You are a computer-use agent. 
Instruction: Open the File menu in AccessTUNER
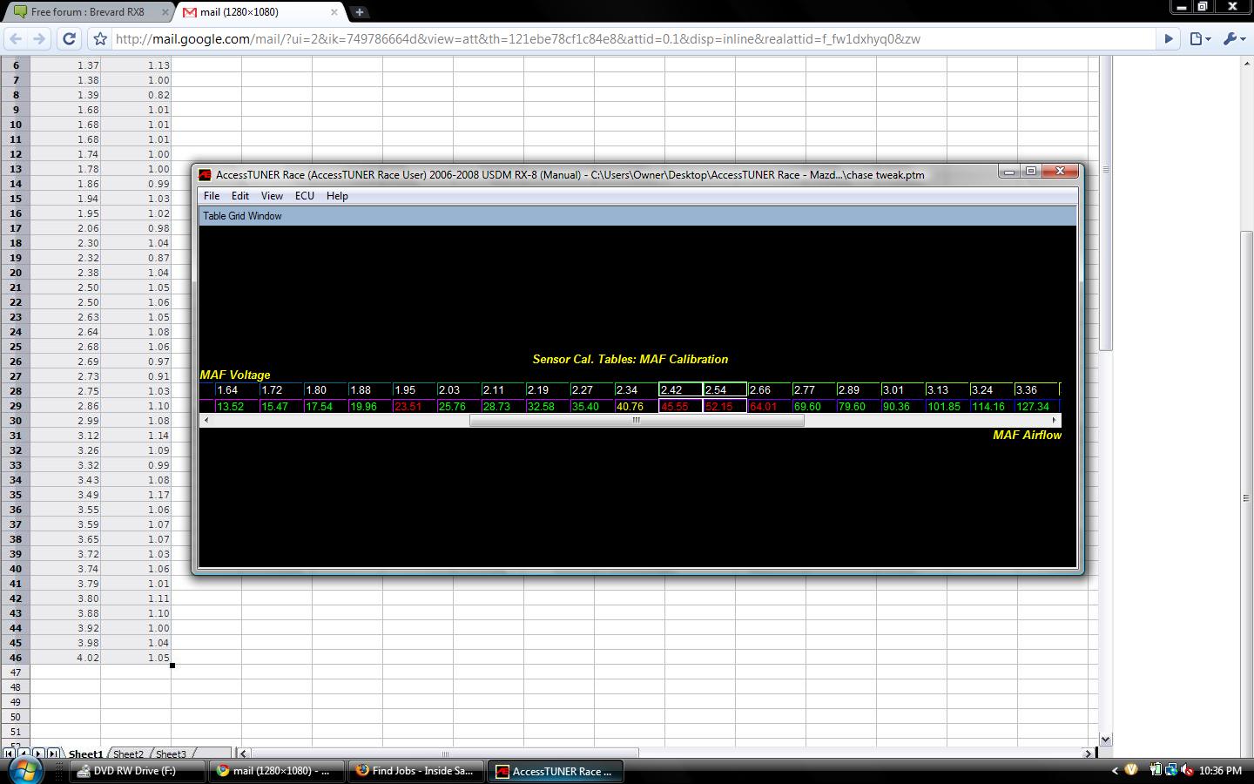[x=212, y=196]
